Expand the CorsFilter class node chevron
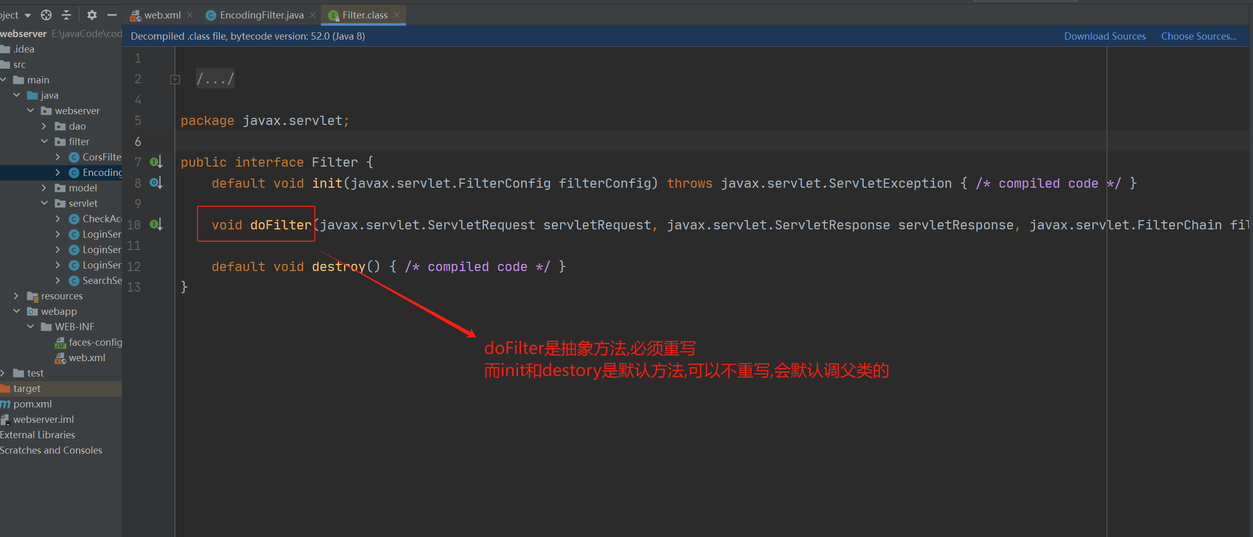The height and width of the screenshot is (537, 1253). (x=58, y=157)
